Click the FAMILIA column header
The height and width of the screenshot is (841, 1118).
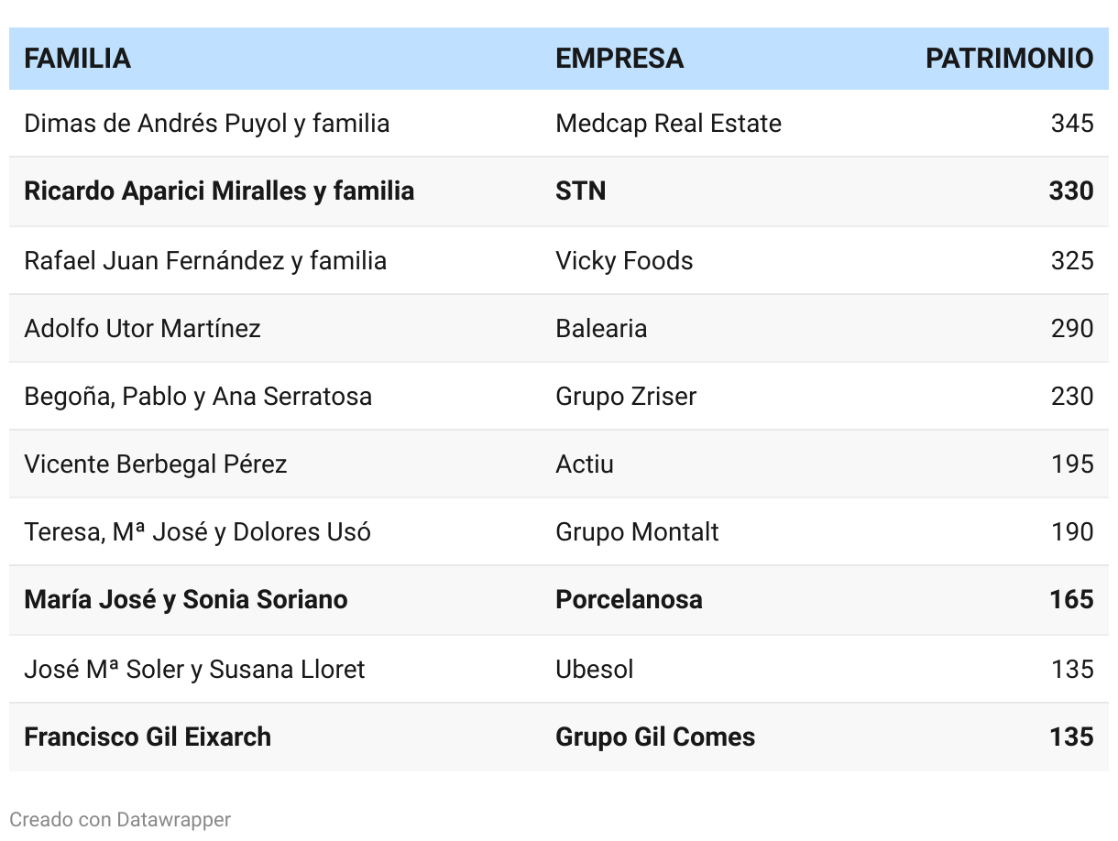click(x=78, y=59)
